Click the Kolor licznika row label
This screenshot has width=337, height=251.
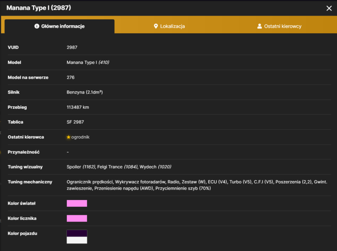pyautogui.click(x=22, y=218)
